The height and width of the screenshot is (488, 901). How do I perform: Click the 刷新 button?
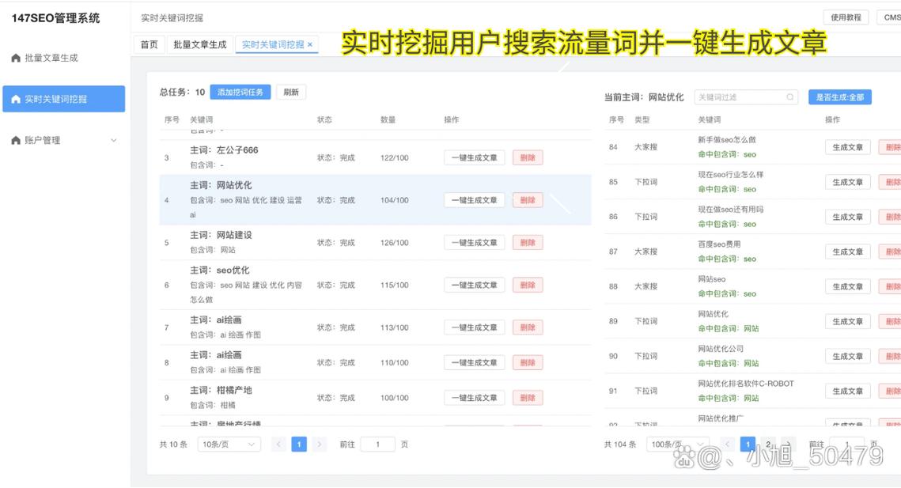(x=291, y=92)
